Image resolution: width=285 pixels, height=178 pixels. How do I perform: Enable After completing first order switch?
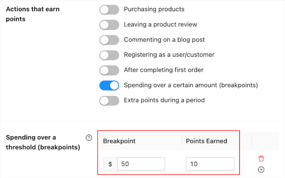pyautogui.click(x=109, y=70)
